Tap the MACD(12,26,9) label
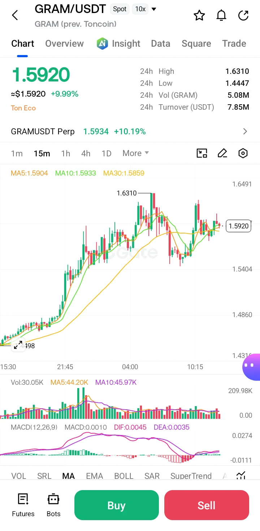Screen dimensions: 260x531 tap(34, 427)
